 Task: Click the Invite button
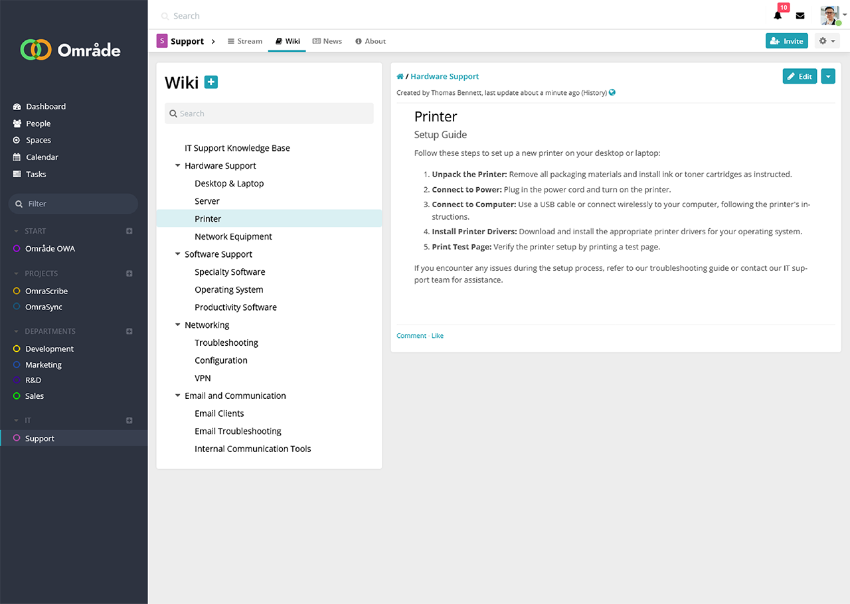[x=786, y=41]
